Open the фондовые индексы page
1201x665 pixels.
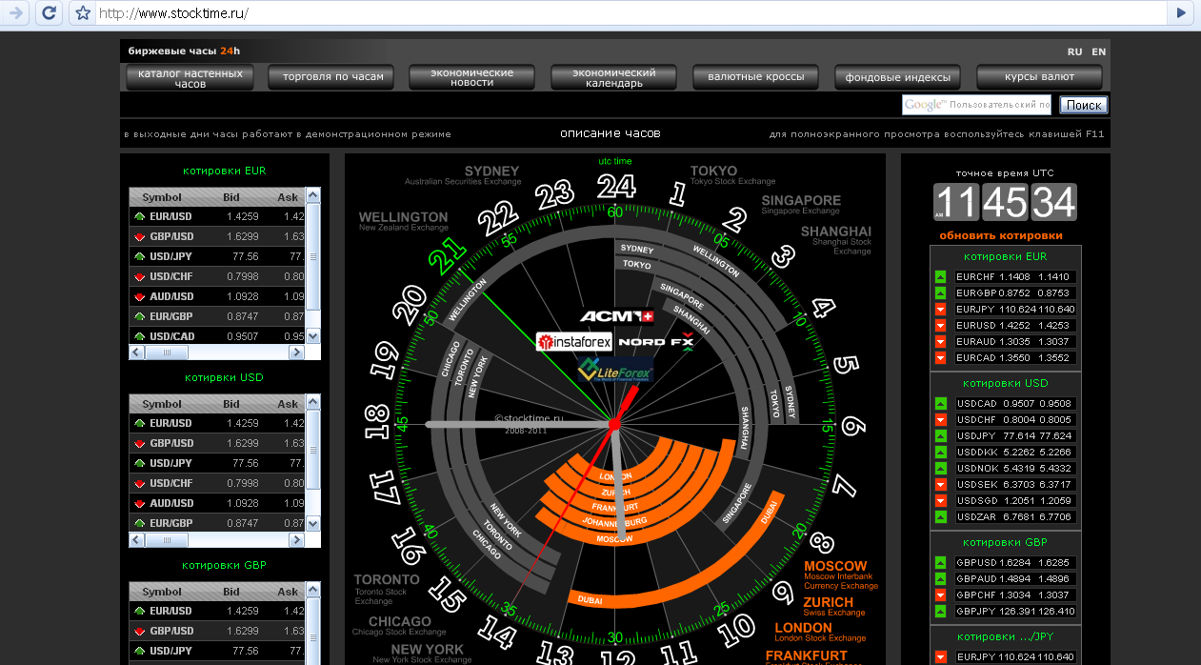(x=897, y=77)
